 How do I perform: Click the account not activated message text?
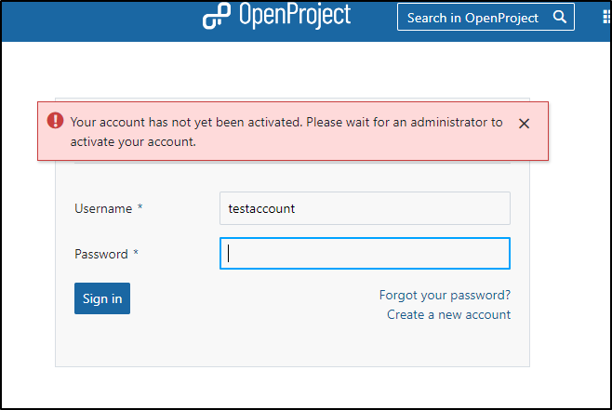point(286,132)
